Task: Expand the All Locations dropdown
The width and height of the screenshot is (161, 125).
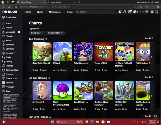Action: [55, 33]
